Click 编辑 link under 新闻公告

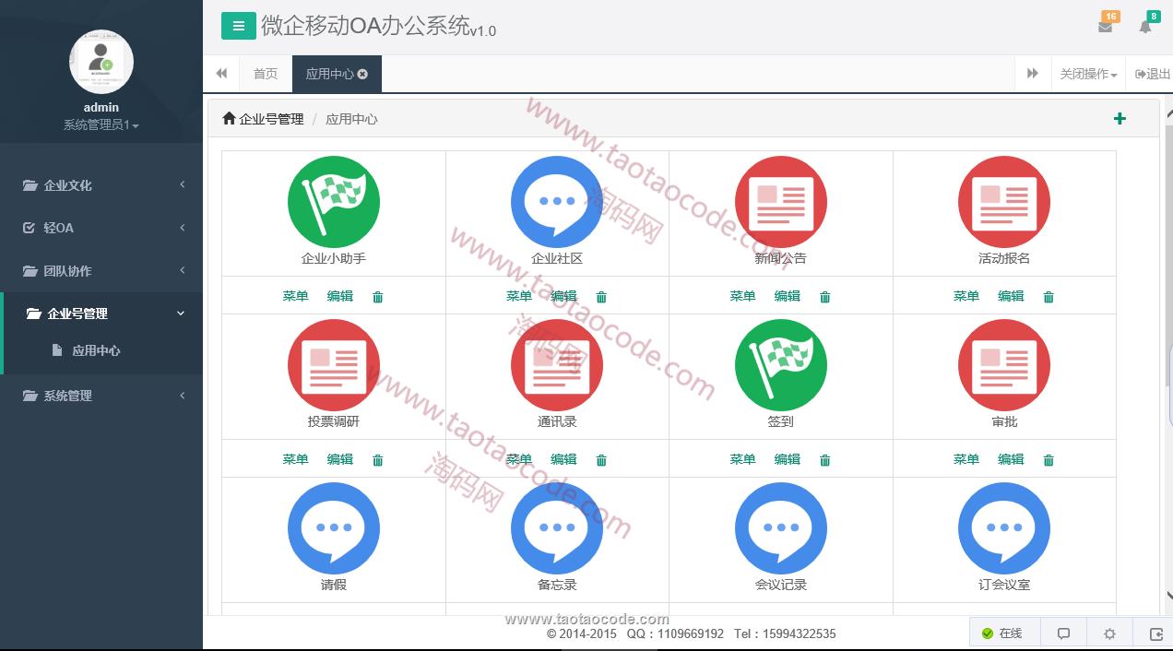point(787,296)
